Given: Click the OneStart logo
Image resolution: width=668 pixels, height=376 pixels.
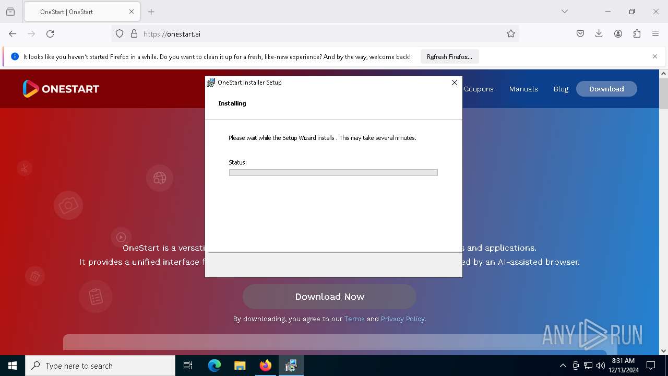Looking at the screenshot, I should (61, 89).
